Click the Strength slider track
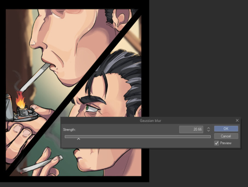This screenshot has height=187, width=248. [138, 136]
